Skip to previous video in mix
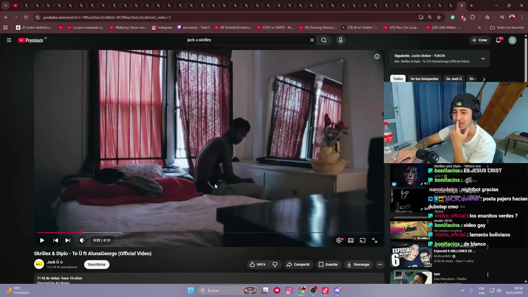This screenshot has height=297, width=528. pyautogui.click(x=55, y=240)
